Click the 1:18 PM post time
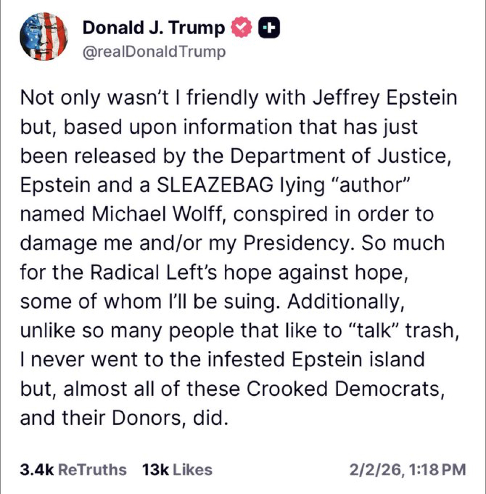Image resolution: width=486 pixels, height=494 pixels. (x=436, y=469)
